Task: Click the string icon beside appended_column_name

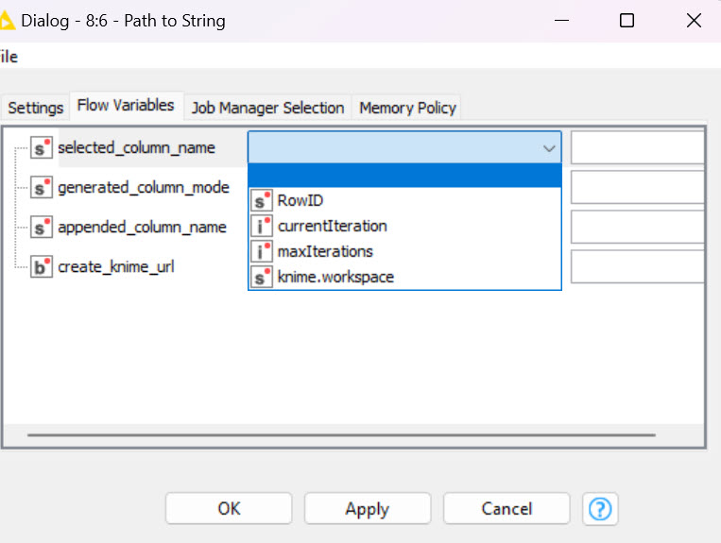Action: coord(42,228)
